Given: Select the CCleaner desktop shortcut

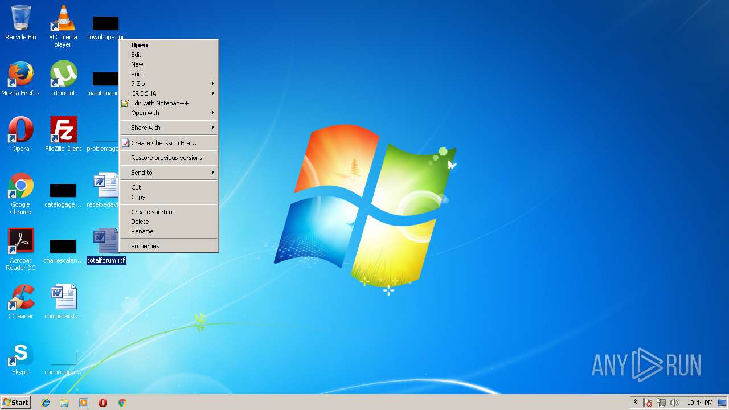Looking at the screenshot, I should coord(21,302).
